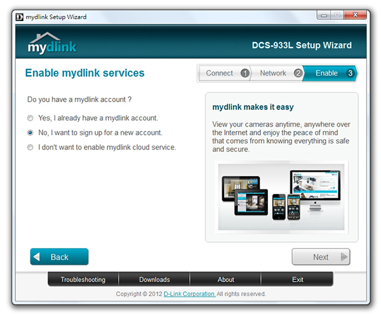The image size is (381, 316).
Task: Click the step 2 number badge
Action: pos(297,74)
